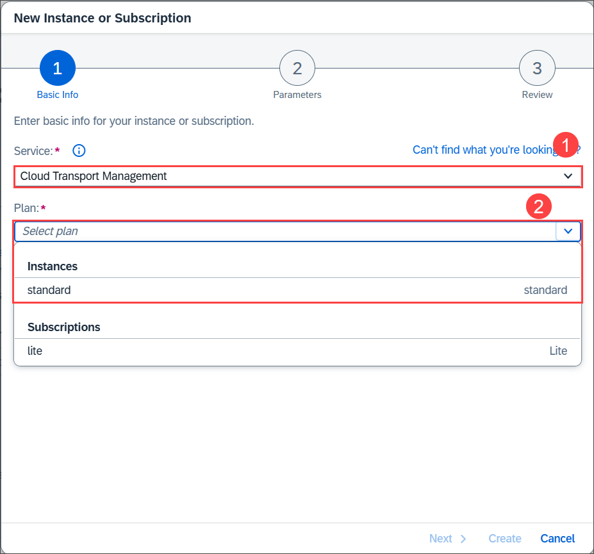Click the Subscriptions group header

click(63, 327)
